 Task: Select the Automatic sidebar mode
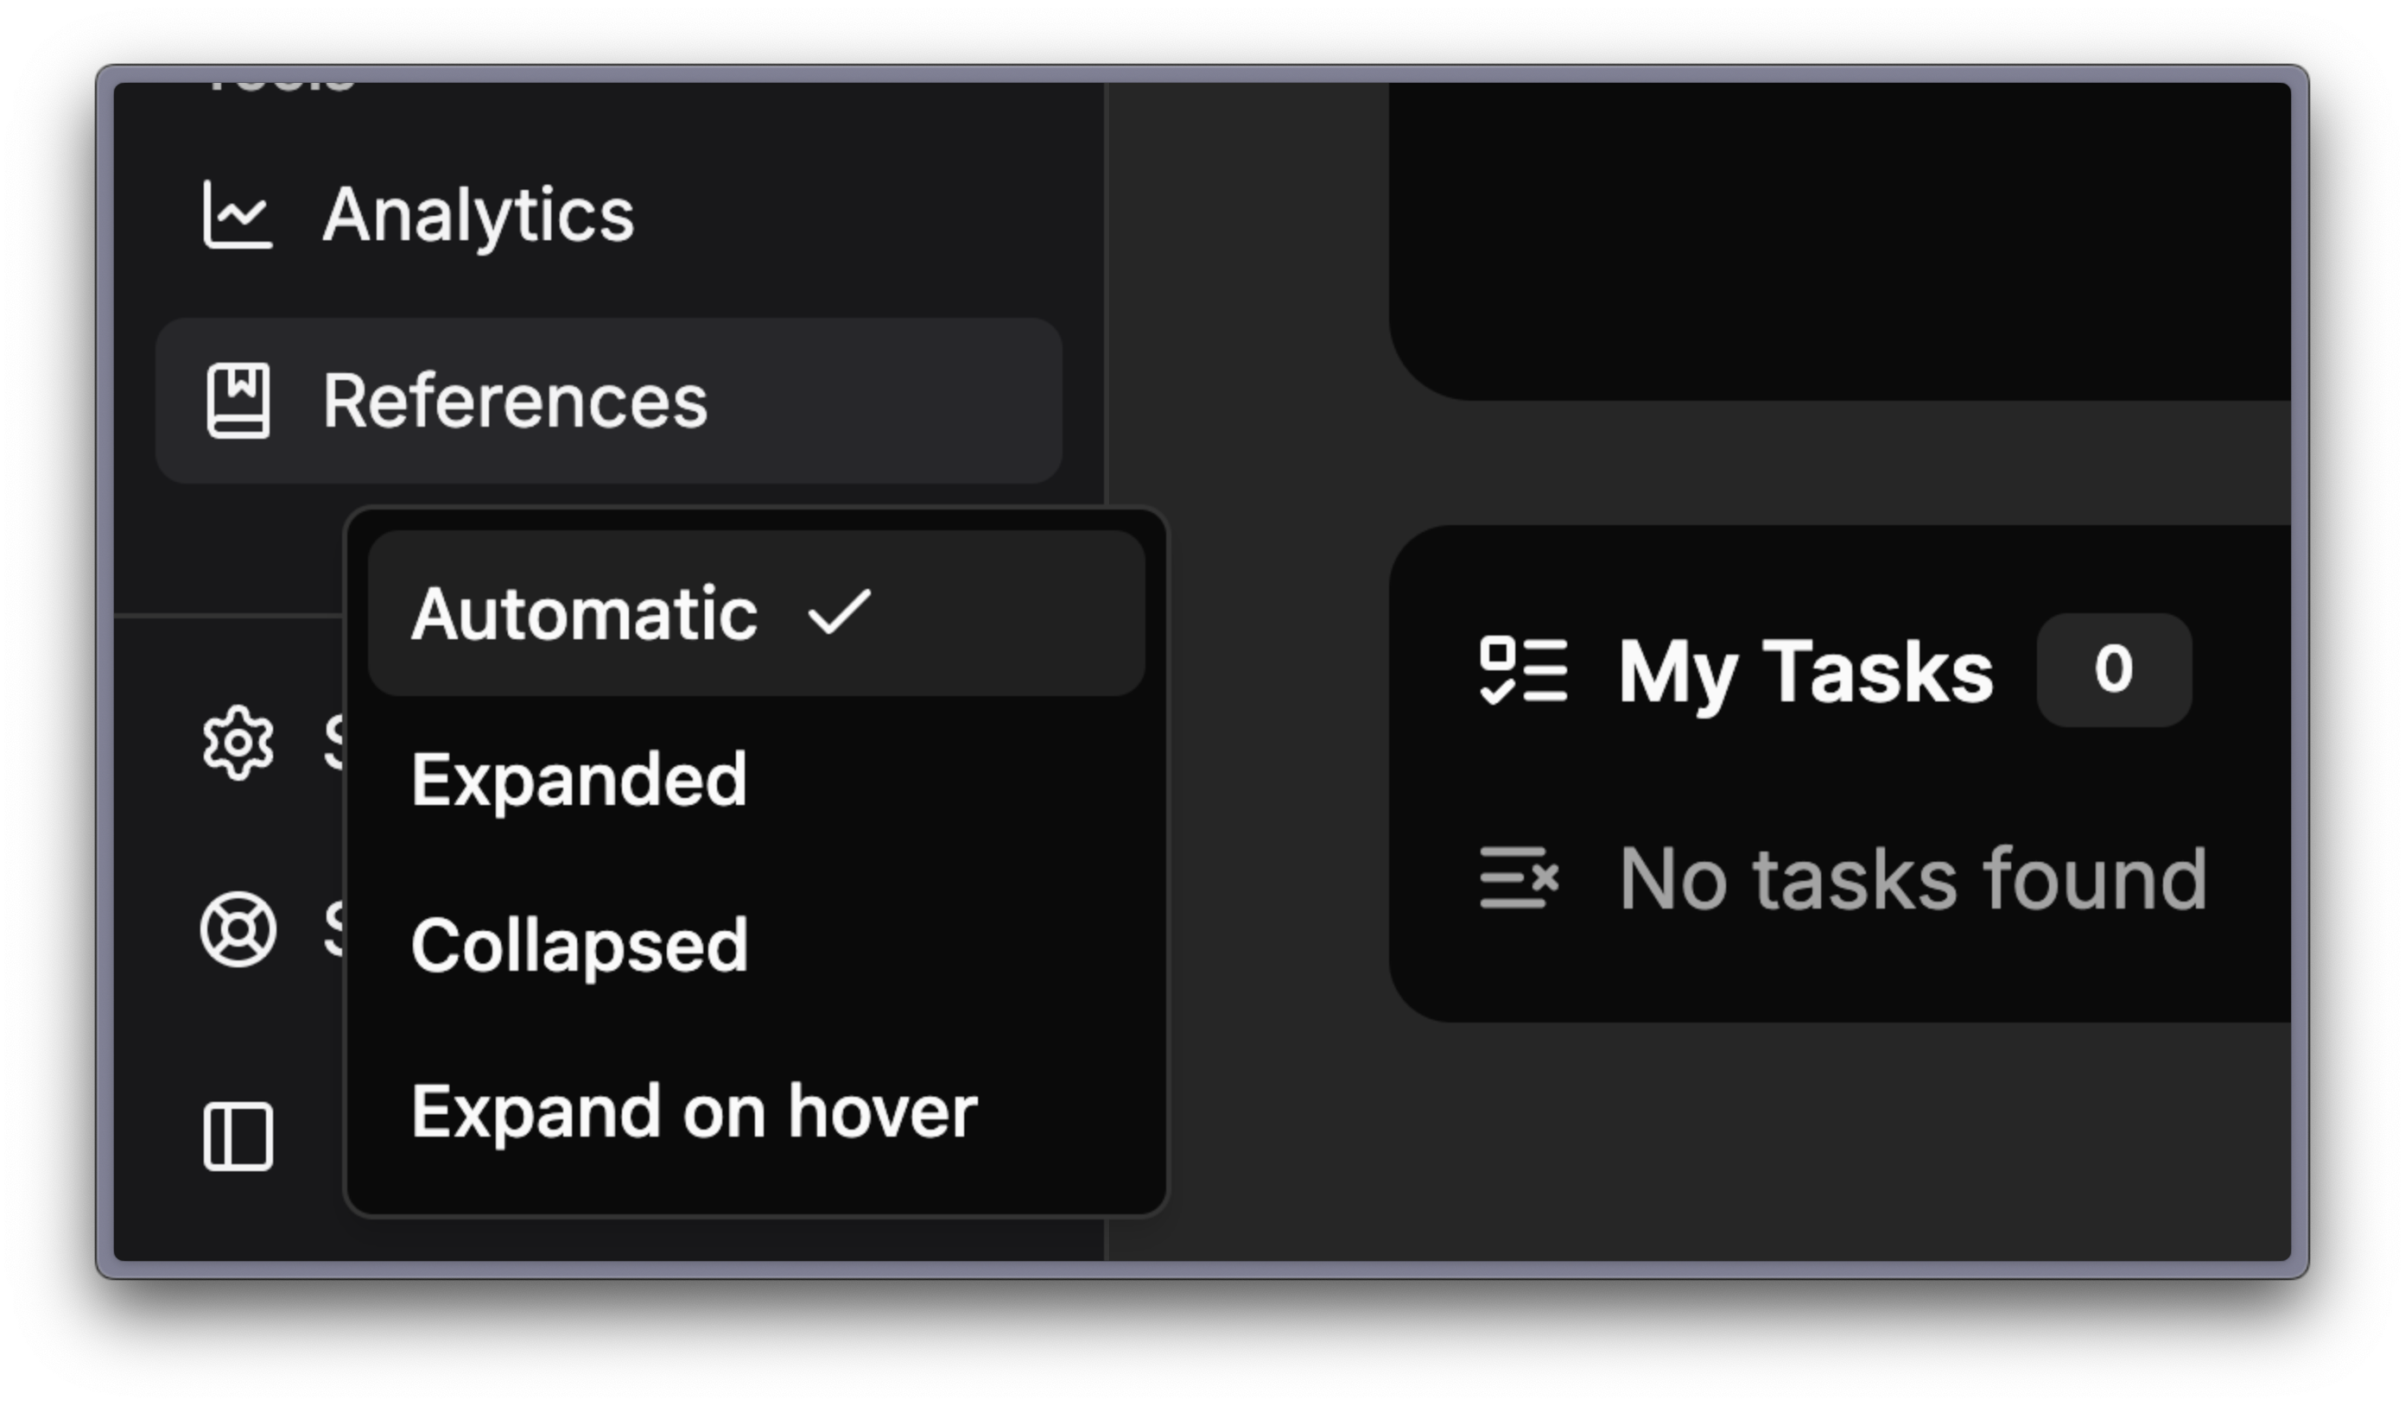tap(584, 613)
